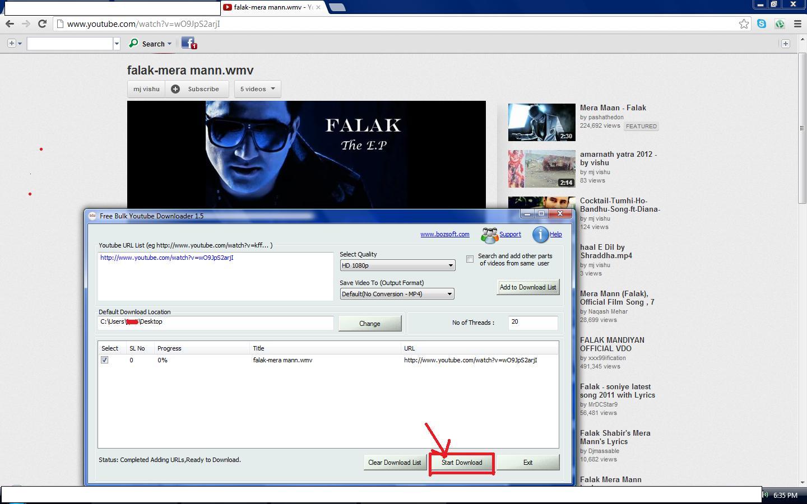
Task: Open the Chrome menu icon
Action: point(797,24)
